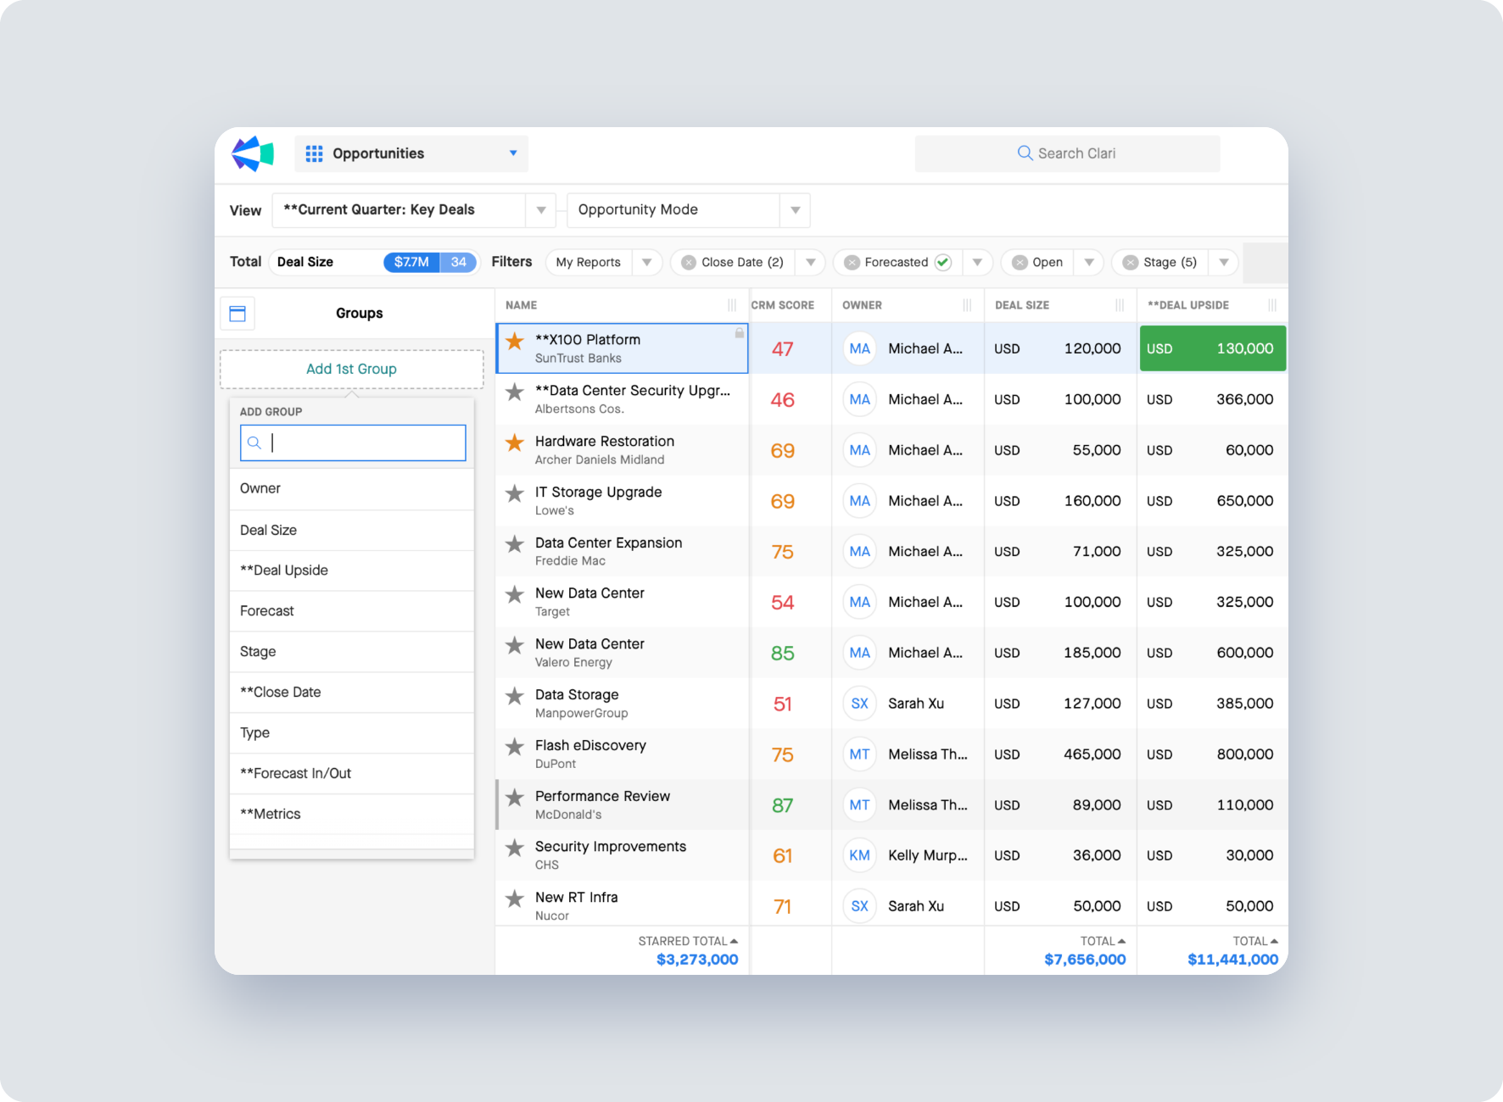1503x1102 pixels.
Task: Click the Add 1st Group button
Action: [352, 370]
